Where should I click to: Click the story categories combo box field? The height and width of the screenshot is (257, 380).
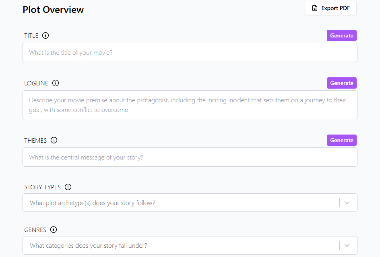[181, 245]
